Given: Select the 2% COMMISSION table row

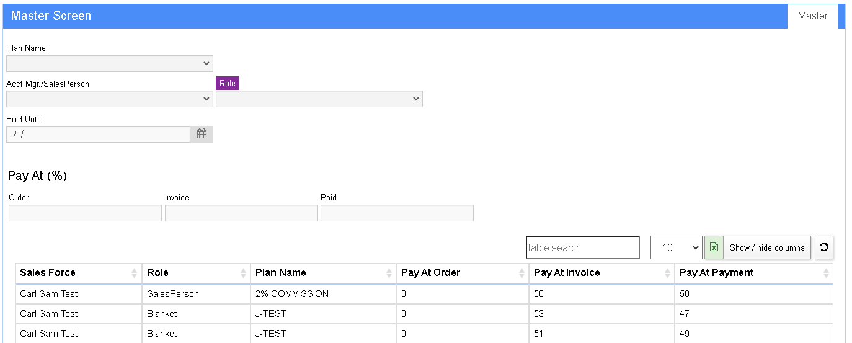Looking at the screenshot, I should click(291, 294).
